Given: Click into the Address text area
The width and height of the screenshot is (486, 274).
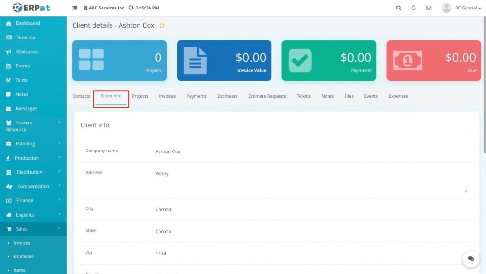Looking at the screenshot, I should coord(311,181).
